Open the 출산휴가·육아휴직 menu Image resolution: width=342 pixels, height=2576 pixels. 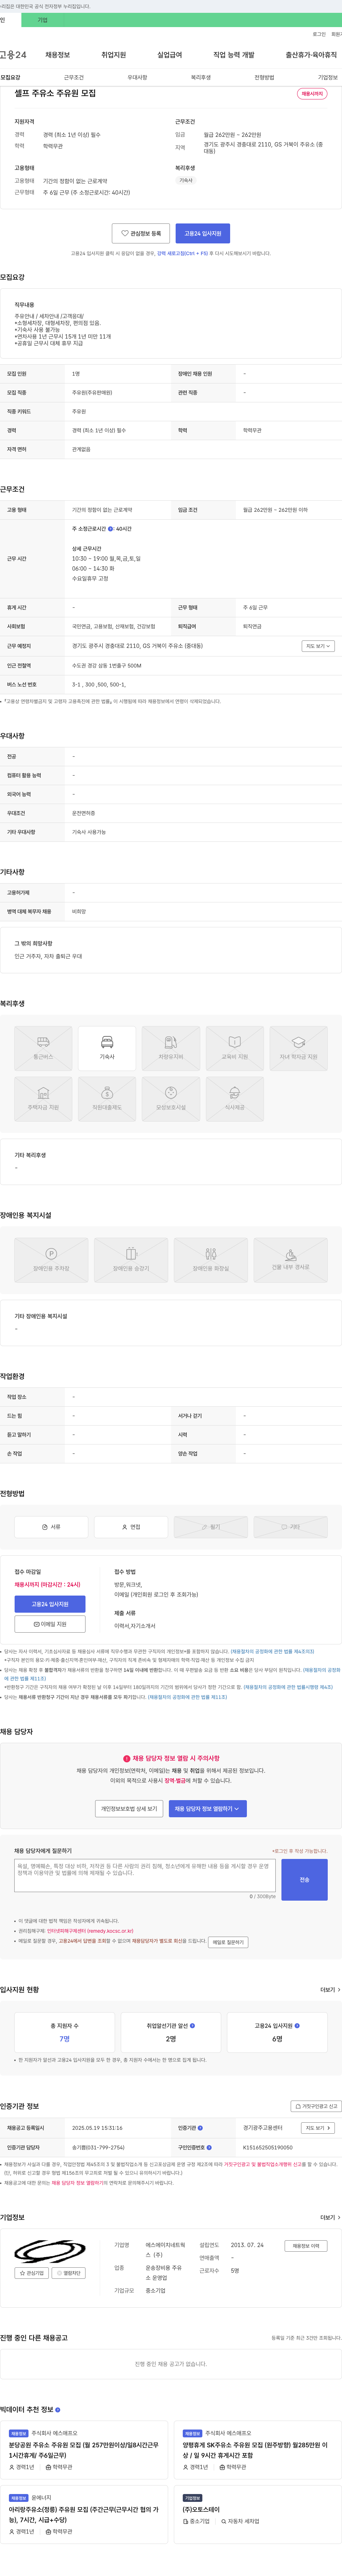point(311,55)
